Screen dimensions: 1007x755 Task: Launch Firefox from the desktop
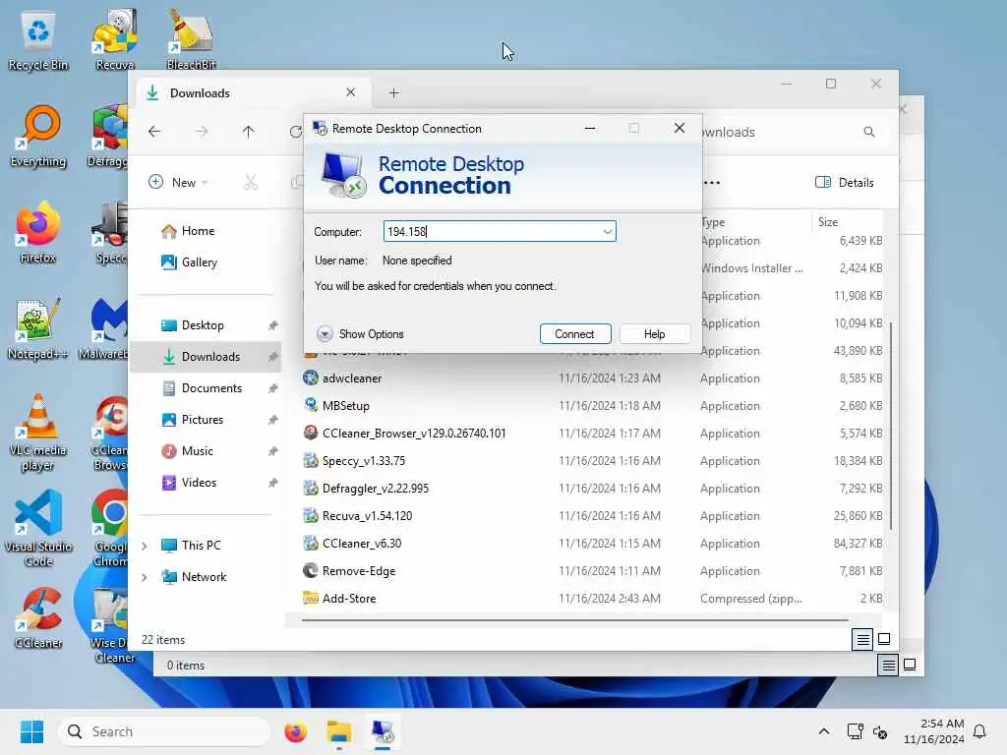click(38, 232)
